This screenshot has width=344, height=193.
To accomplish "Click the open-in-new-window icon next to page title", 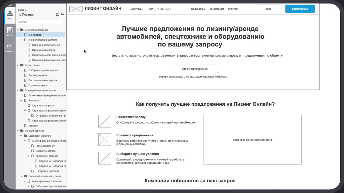I will click(x=58, y=14).
